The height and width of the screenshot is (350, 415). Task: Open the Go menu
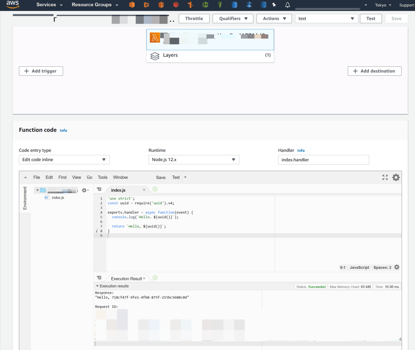89,177
